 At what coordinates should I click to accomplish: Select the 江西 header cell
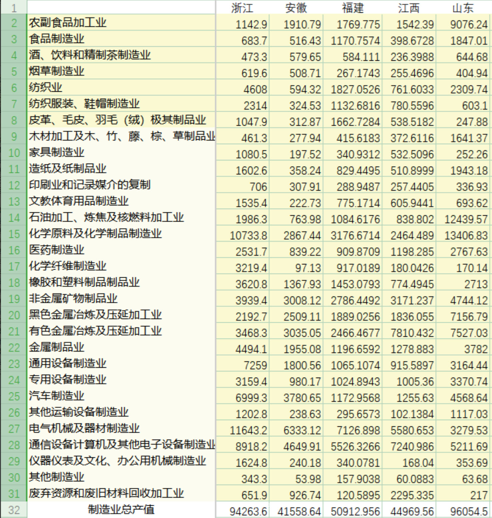coord(409,8)
